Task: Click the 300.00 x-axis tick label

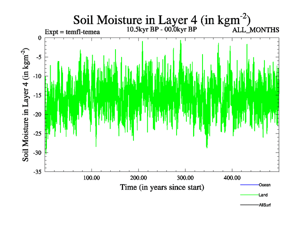Action: pos(185,178)
